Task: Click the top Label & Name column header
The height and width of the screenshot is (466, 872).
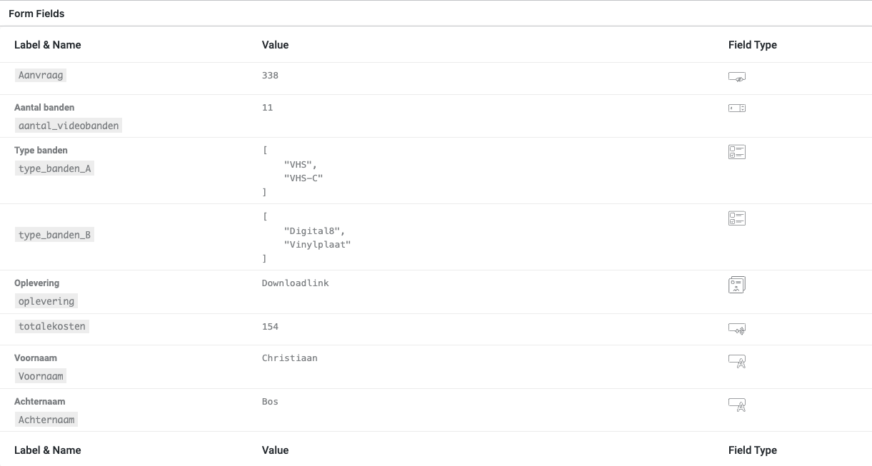Action: click(48, 44)
